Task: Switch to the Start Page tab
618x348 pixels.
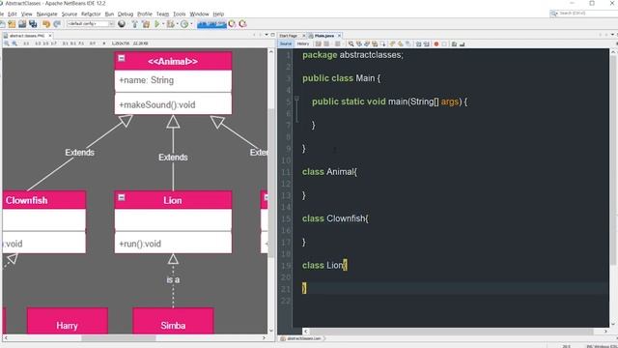Action: click(289, 36)
